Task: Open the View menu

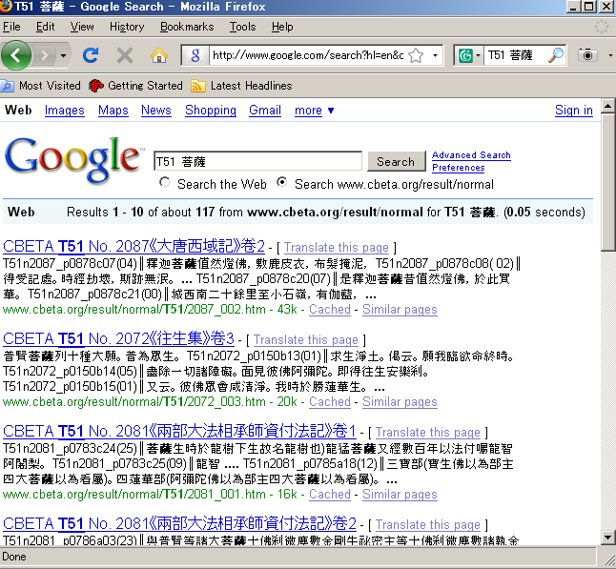Action: pyautogui.click(x=82, y=27)
